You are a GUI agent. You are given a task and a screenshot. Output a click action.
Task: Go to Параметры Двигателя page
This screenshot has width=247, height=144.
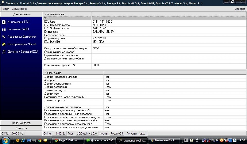(x=22, y=37)
